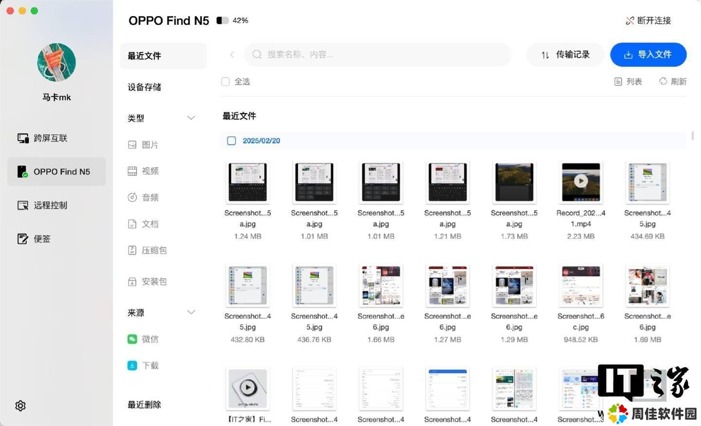Filter files by 文档 documents

tap(143, 224)
